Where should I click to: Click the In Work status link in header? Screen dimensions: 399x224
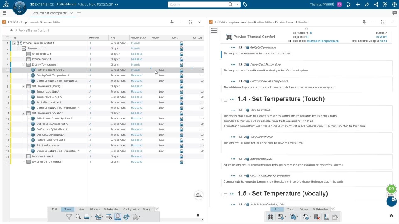[x=382, y=37]
